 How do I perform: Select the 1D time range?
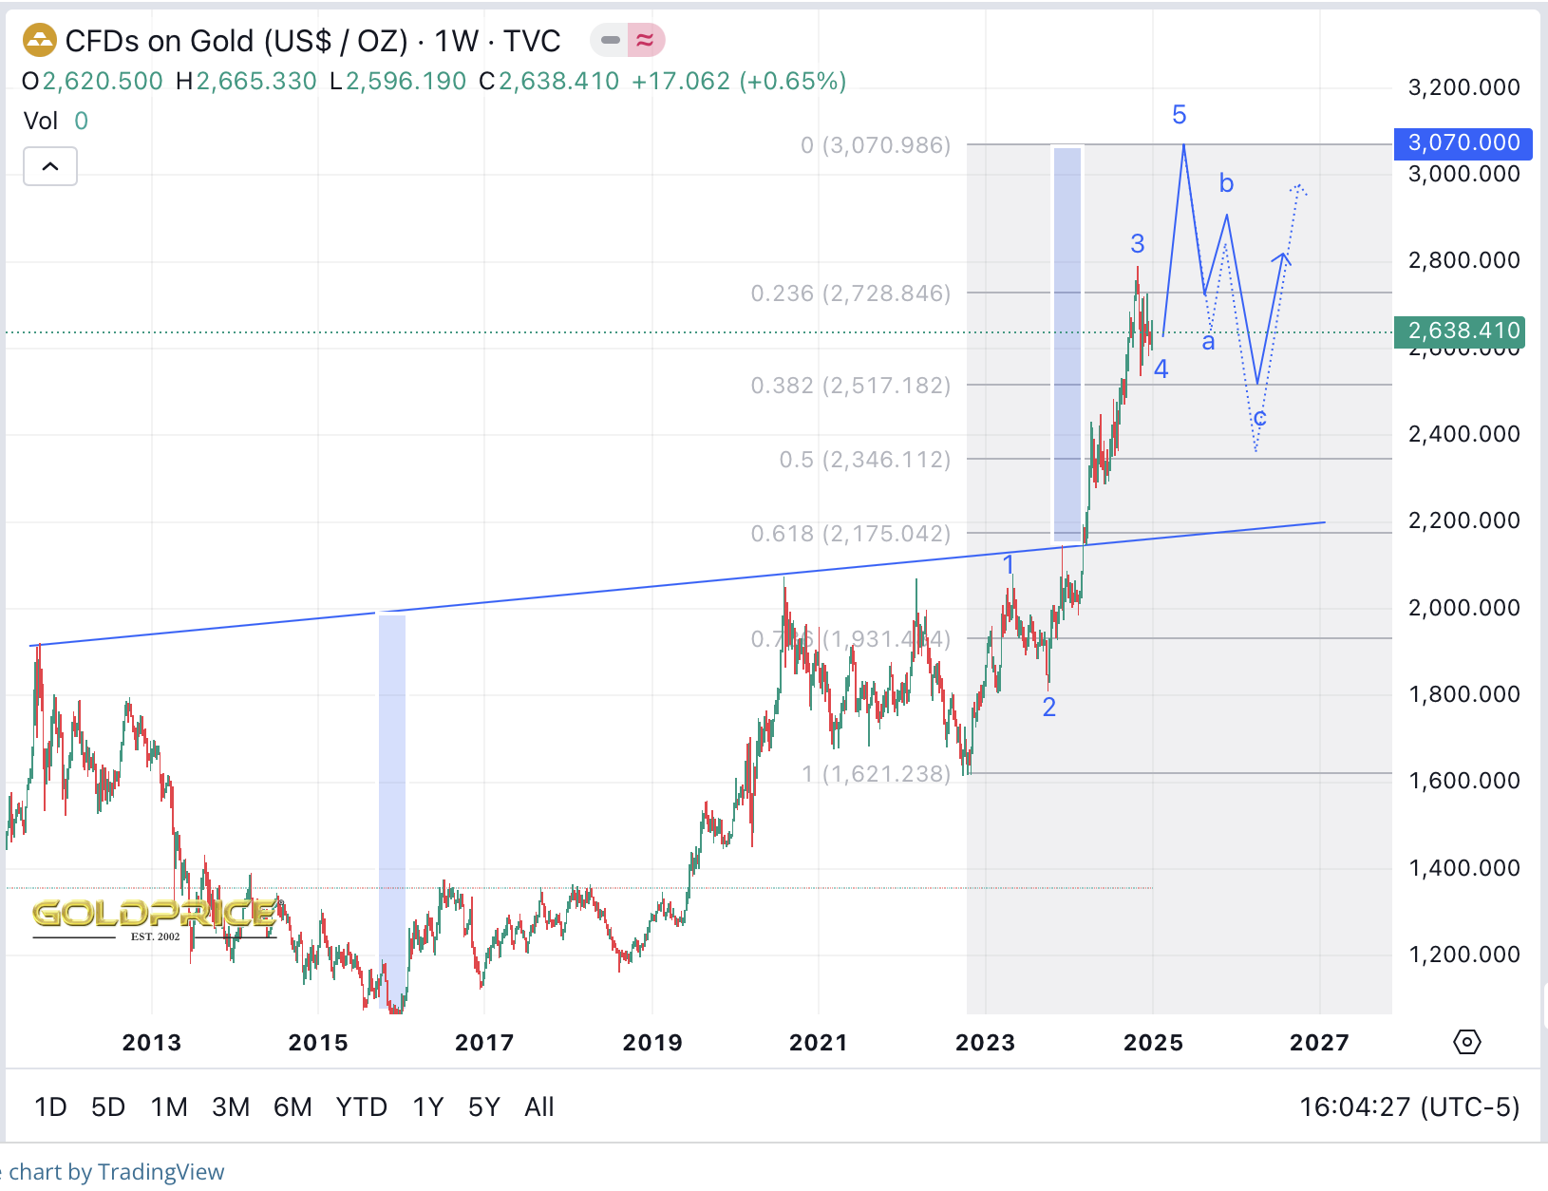pyautogui.click(x=50, y=1106)
